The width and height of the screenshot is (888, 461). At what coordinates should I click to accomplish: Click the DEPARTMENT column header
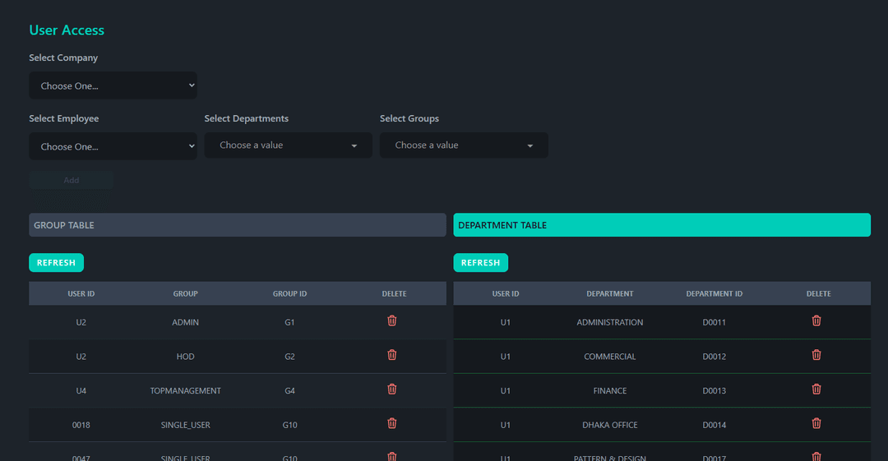610,293
